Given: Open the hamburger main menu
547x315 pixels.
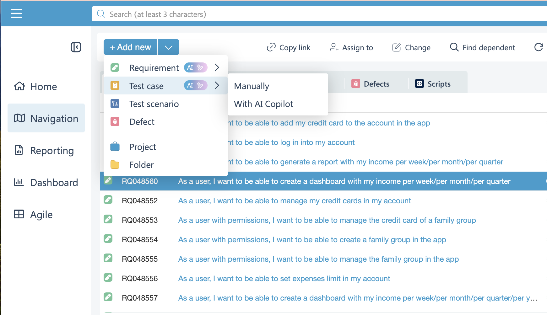Looking at the screenshot, I should 16,13.
